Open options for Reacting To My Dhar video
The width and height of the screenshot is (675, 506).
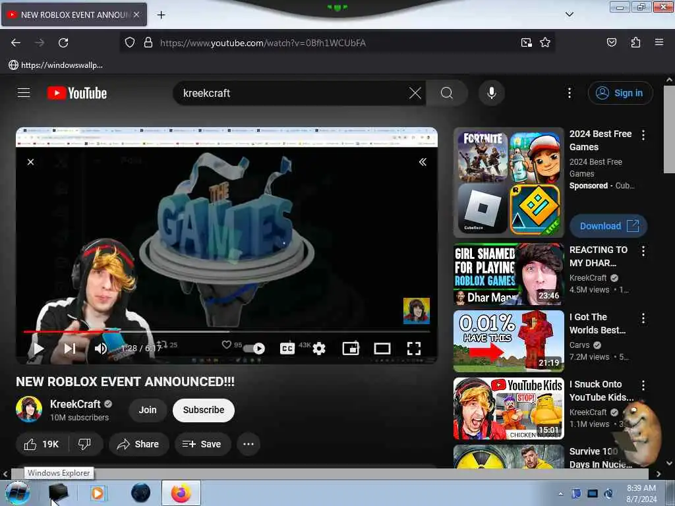point(643,251)
